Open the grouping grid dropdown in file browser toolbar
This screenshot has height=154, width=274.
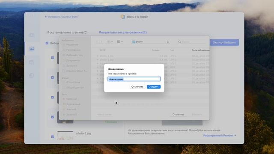(120, 42)
